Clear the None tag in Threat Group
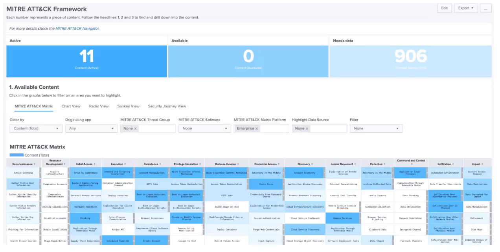Screen dimensions: 500x252 (135, 128)
